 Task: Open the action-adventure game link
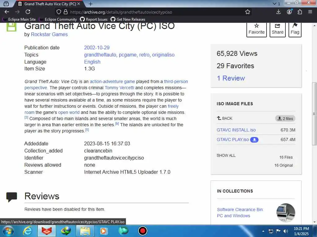[x=112, y=81]
